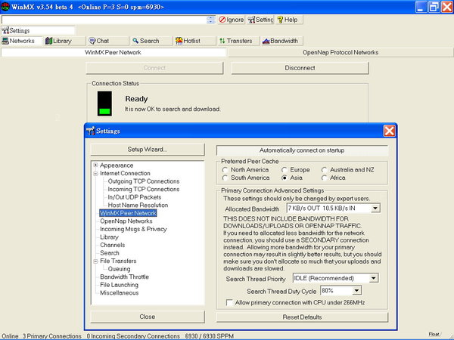Image resolution: width=454 pixels, height=340 pixels.
Task: Select Host Name Resolution tree item
Action: (x=138, y=205)
